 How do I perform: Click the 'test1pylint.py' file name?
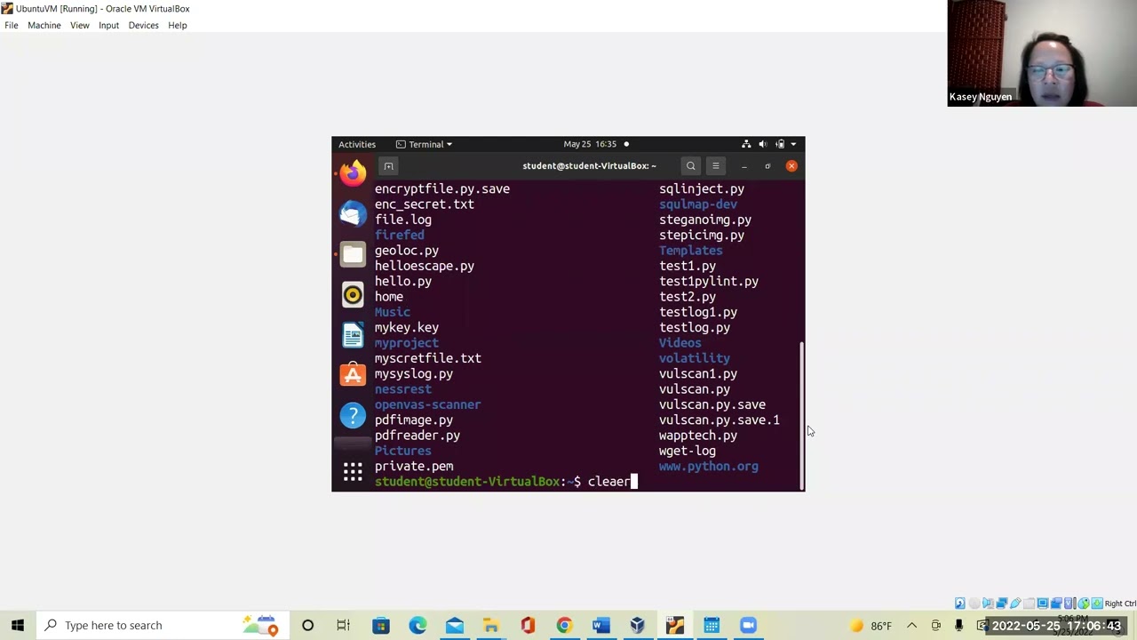pos(709,281)
